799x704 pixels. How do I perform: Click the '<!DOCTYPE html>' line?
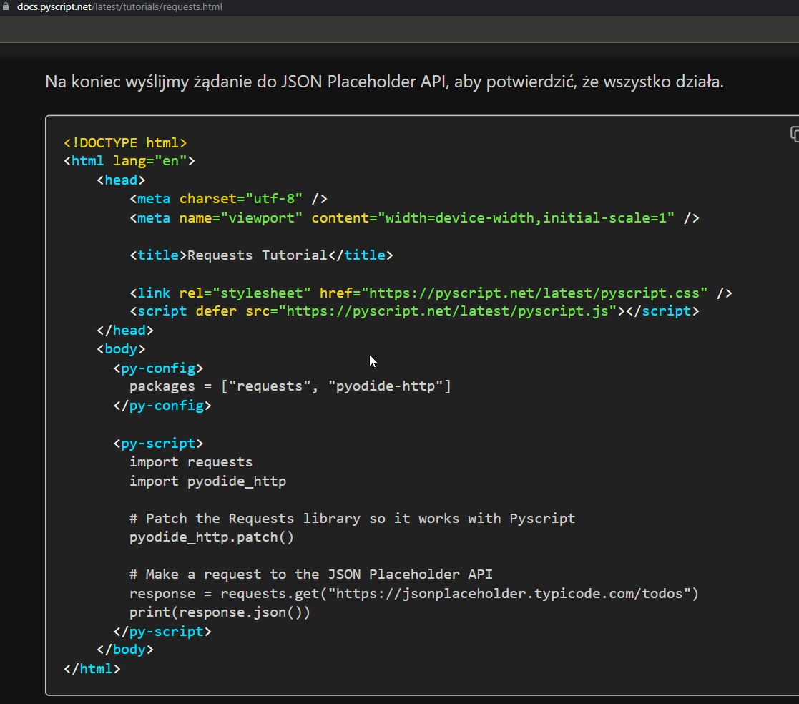[x=125, y=143]
